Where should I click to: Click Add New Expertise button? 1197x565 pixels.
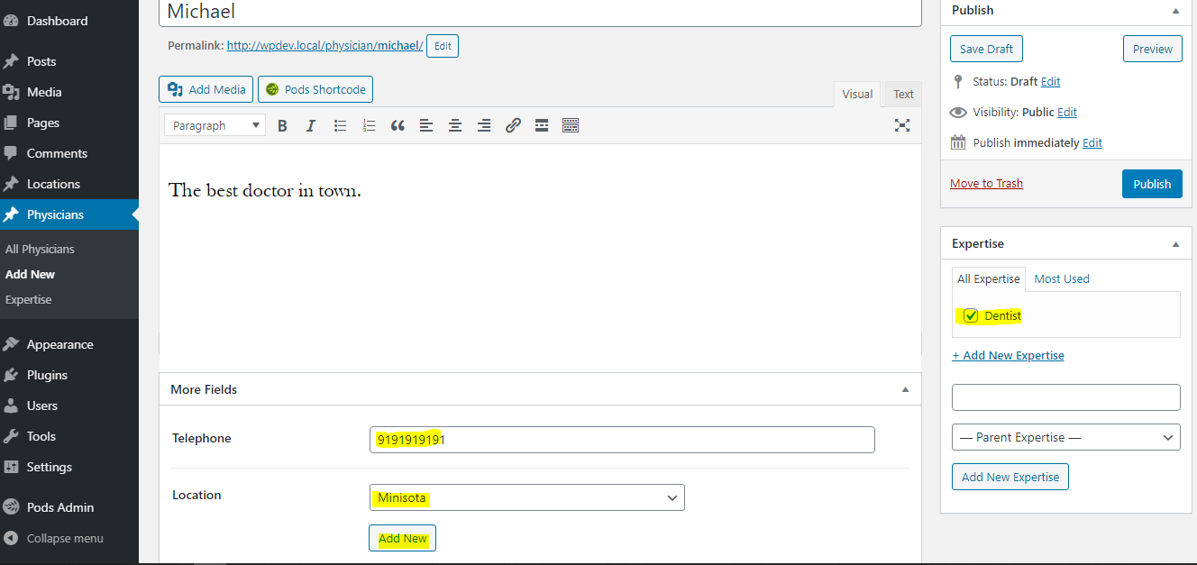point(1010,477)
